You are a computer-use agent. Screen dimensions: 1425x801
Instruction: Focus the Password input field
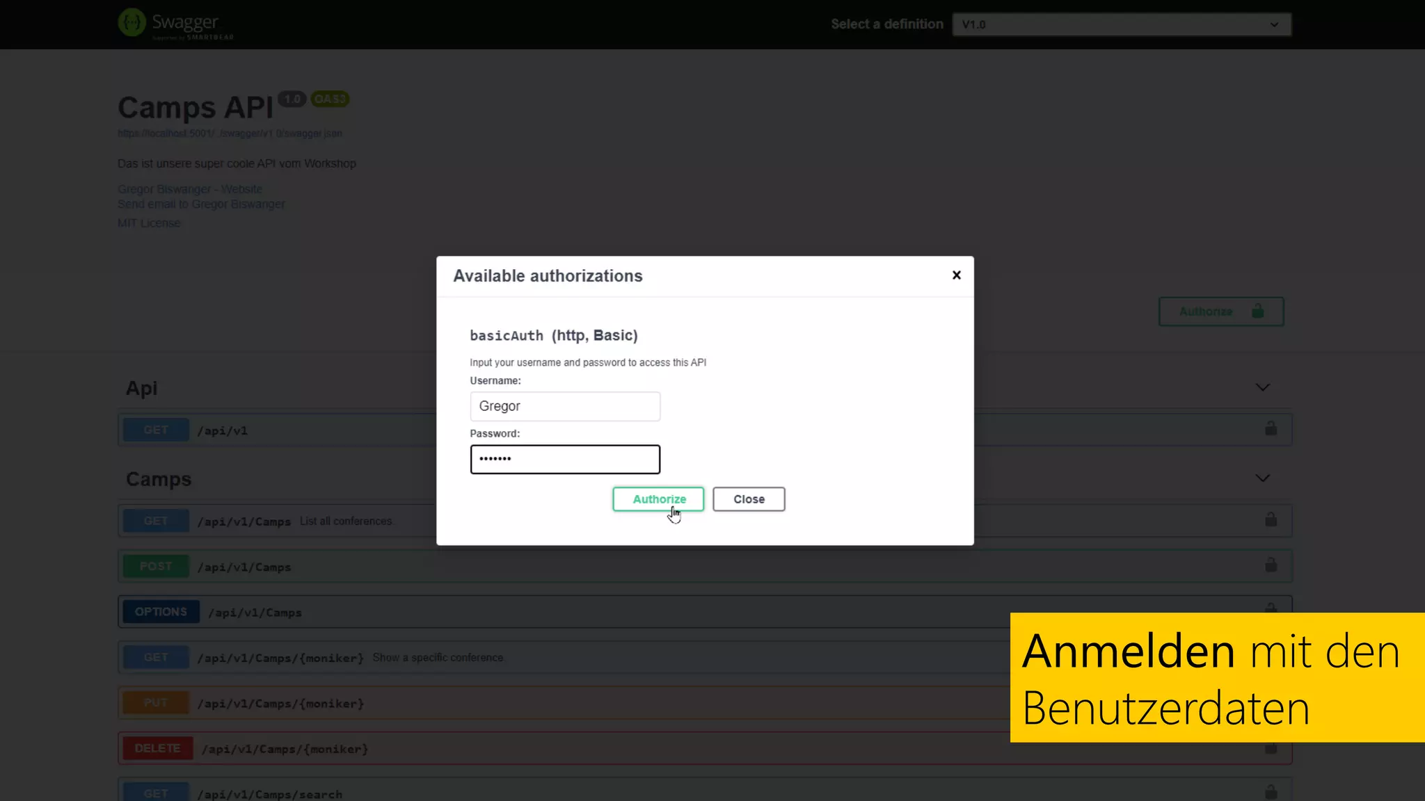565,459
